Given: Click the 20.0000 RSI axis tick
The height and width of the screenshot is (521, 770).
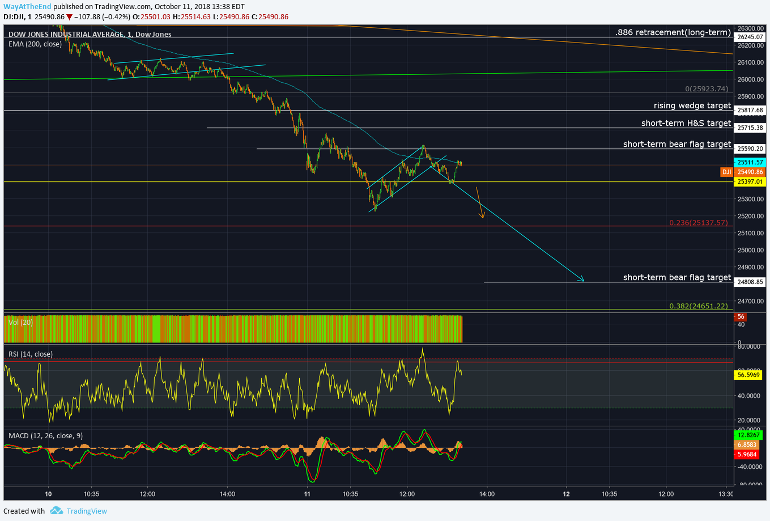Looking at the screenshot, I should tap(748, 420).
